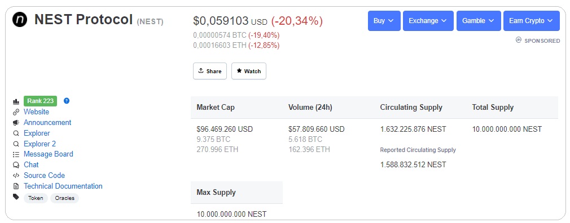Open the Explorer 2 link
Screen dimensions: 570x223
point(40,144)
